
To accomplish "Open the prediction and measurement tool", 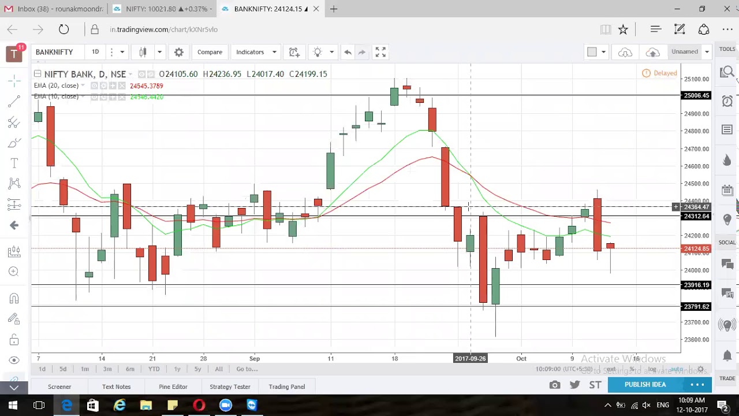I will point(14,205).
